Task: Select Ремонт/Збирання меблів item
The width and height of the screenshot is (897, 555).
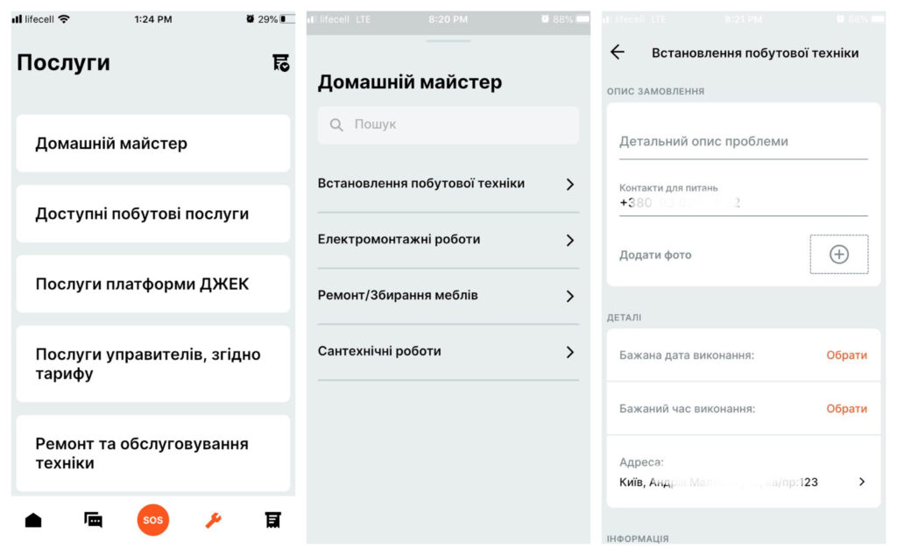Action: (448, 296)
